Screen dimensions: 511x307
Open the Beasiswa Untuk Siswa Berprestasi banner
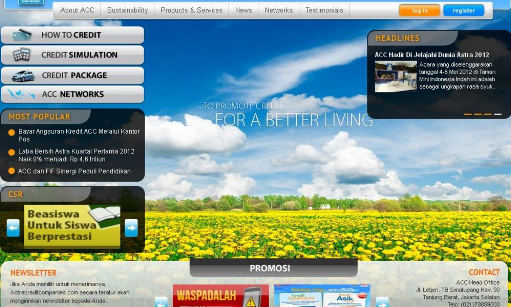(72, 227)
